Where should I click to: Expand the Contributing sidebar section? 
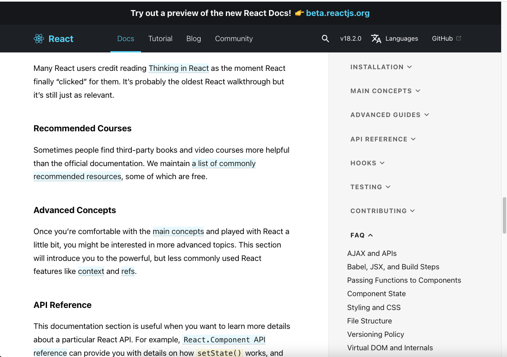383,211
